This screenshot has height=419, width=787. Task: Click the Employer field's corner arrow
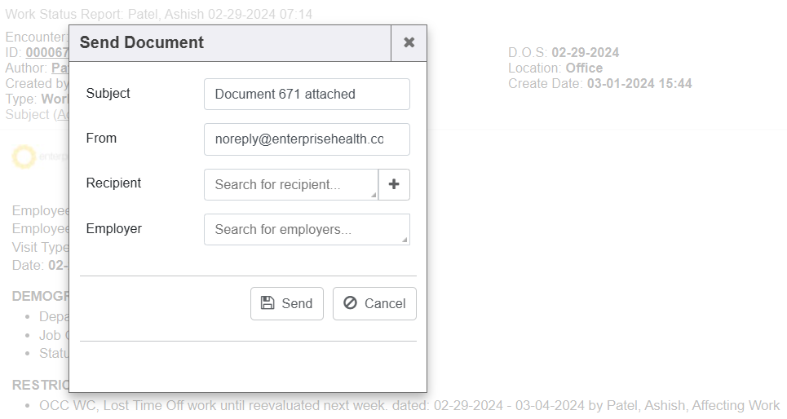point(405,240)
